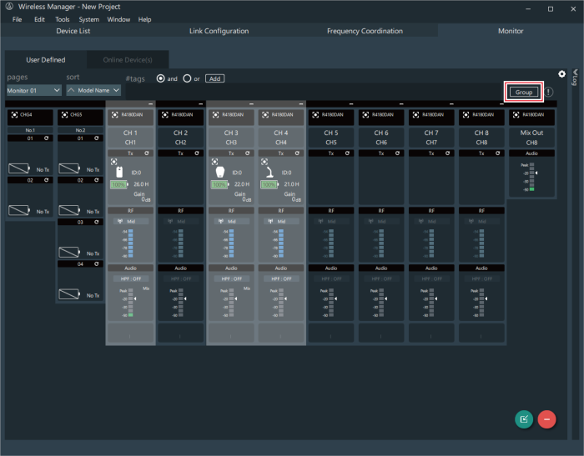Open the pages dropdown showing Monitor 01
The width and height of the screenshot is (584, 456).
point(34,90)
